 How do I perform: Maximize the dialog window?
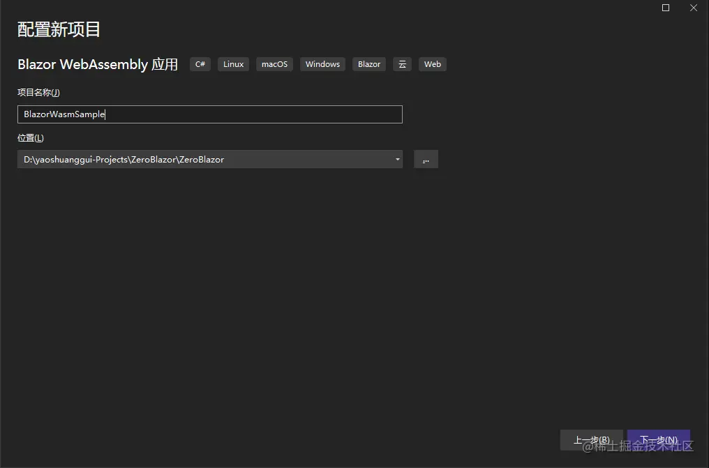tap(666, 8)
